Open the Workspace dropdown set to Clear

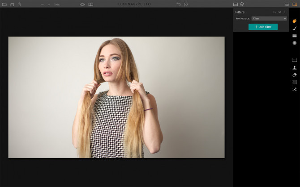tap(269, 18)
